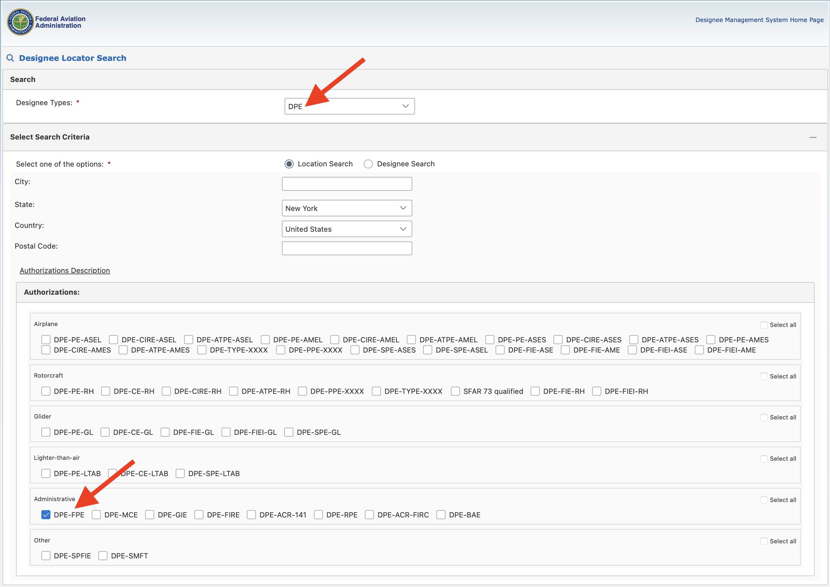This screenshot has height=587, width=830.
Task: Focus the Postal Code input field
Action: click(346, 248)
